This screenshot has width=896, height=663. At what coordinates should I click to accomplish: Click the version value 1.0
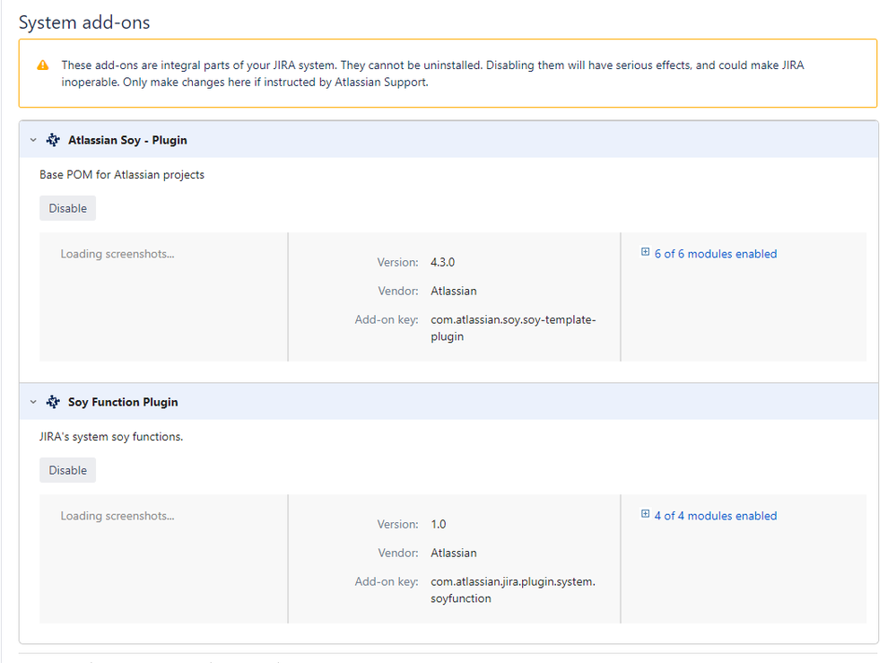(439, 524)
